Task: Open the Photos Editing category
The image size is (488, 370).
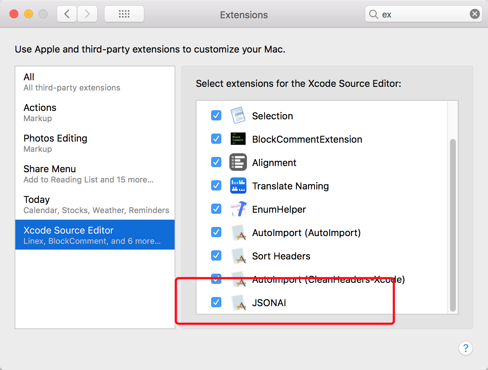Action: [95, 143]
